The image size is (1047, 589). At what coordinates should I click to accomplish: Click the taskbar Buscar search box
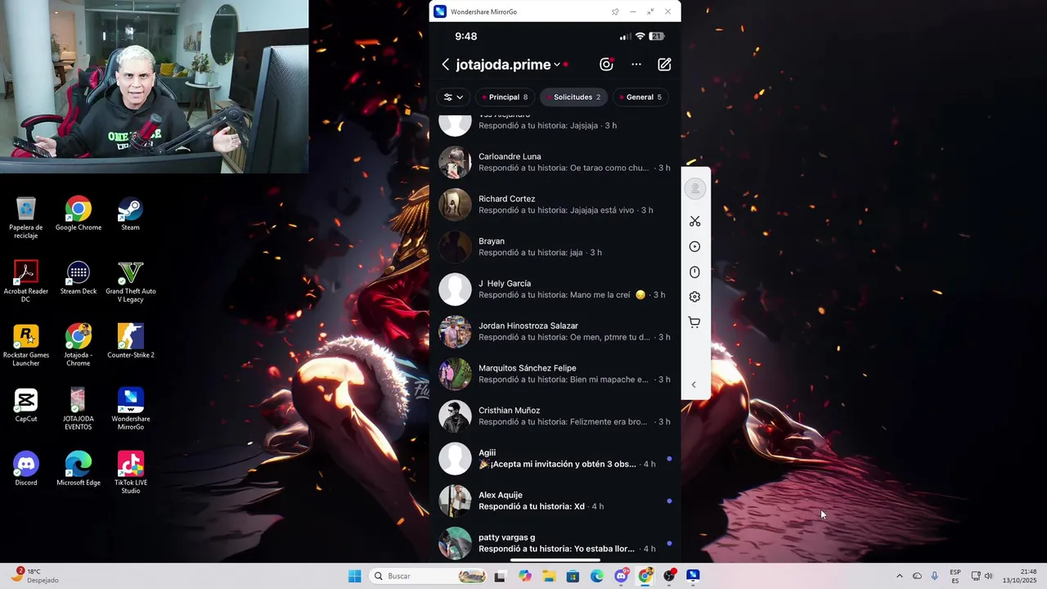click(x=429, y=576)
